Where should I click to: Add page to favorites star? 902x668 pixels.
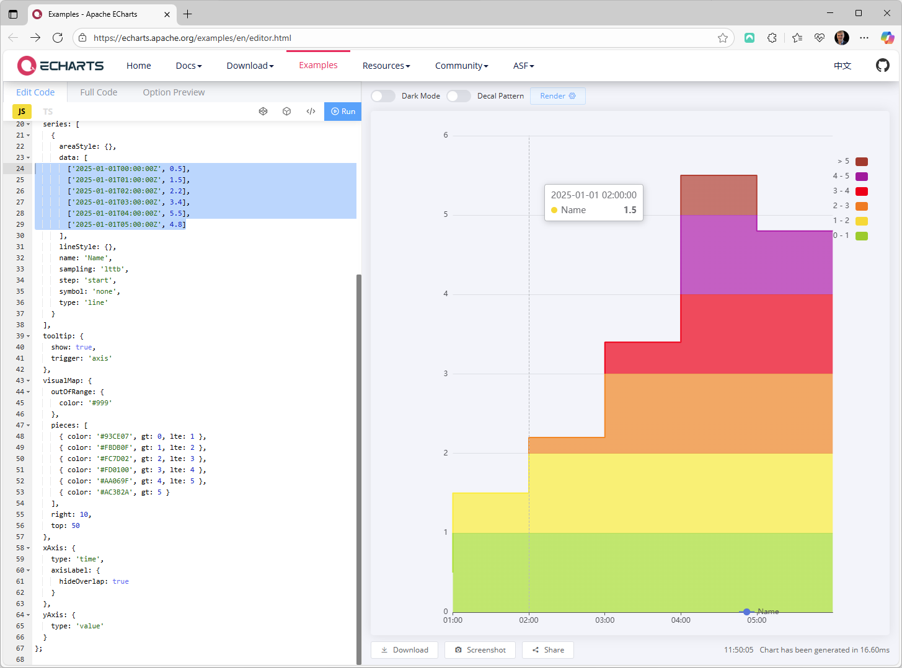click(723, 38)
